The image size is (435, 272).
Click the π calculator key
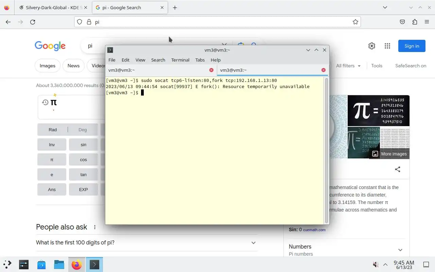tap(52, 159)
